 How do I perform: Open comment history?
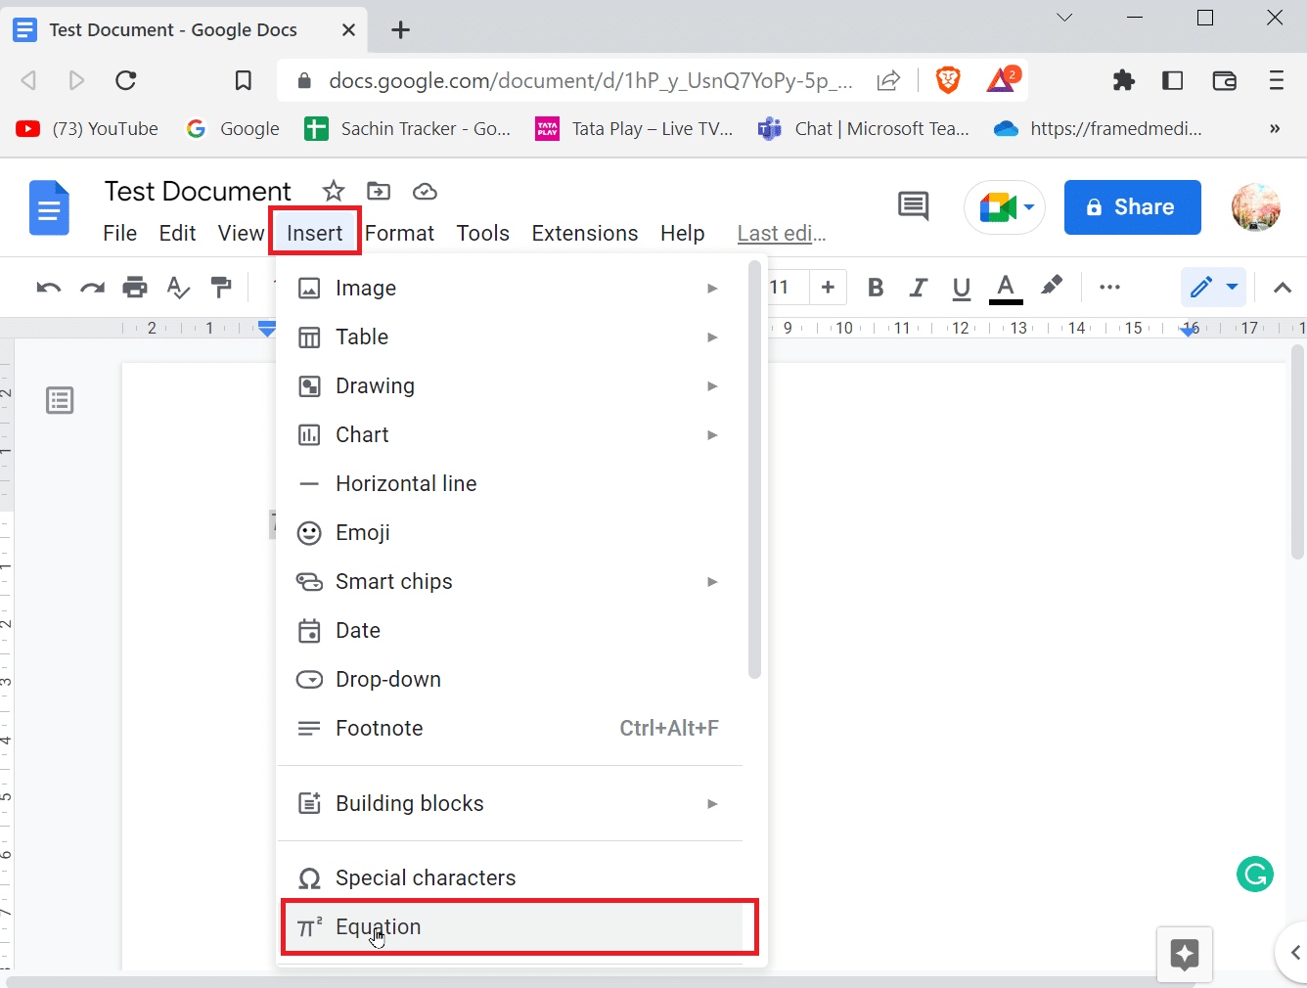click(x=913, y=206)
